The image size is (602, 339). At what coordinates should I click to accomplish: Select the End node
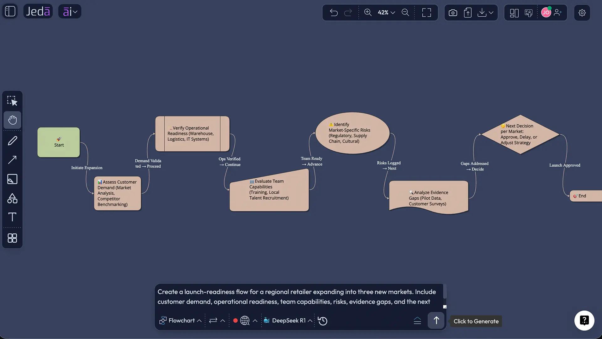click(586, 196)
